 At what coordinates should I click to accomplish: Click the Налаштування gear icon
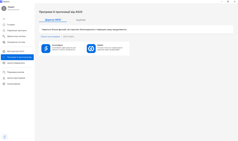[4, 84]
